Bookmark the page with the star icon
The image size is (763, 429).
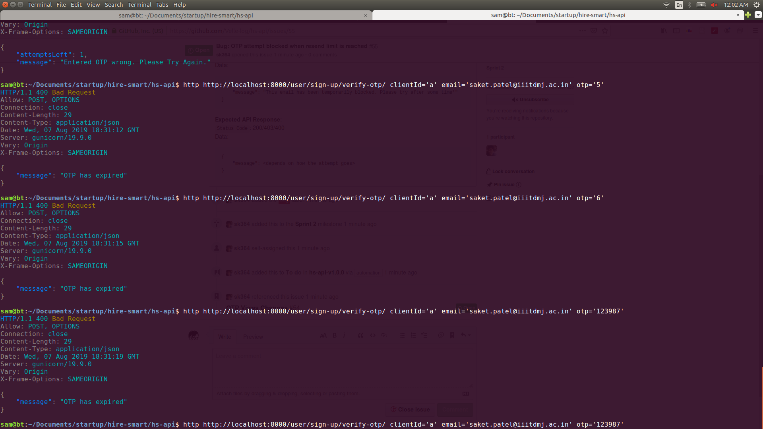pos(605,31)
